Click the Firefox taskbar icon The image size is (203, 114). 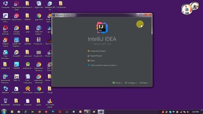tap(39, 112)
